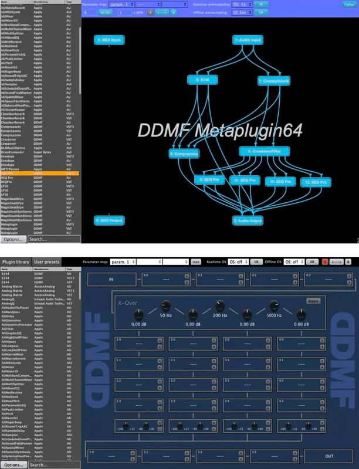This screenshot has height=469, width=359.
Task: Click the Learn button
Action: pyautogui.click(x=196, y=262)
